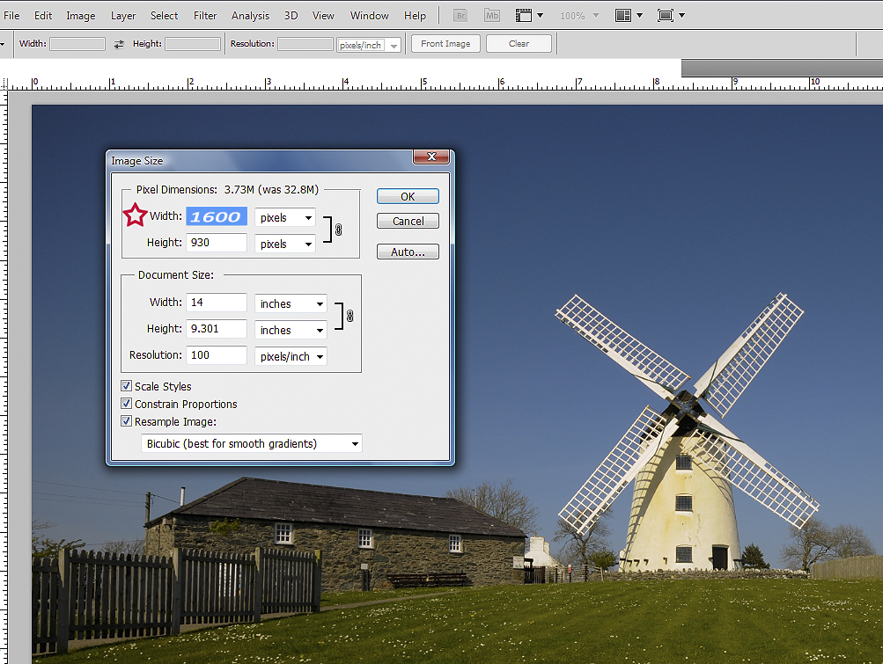Open the Filter menu
Image resolution: width=883 pixels, height=664 pixels.
point(205,16)
